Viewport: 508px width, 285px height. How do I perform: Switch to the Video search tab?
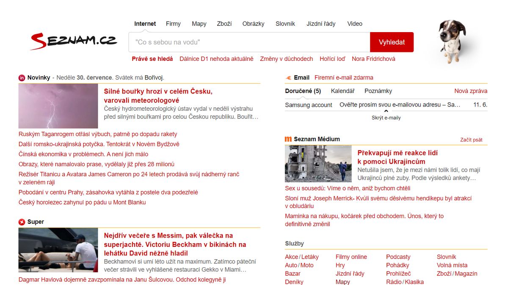(x=355, y=24)
